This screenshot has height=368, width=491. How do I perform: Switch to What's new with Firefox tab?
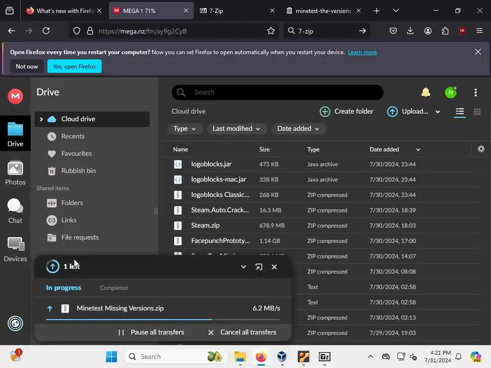64,11
